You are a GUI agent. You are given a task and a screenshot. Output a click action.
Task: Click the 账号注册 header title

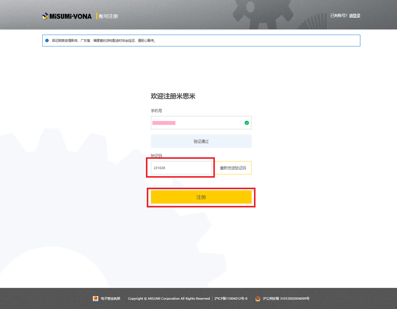point(108,16)
